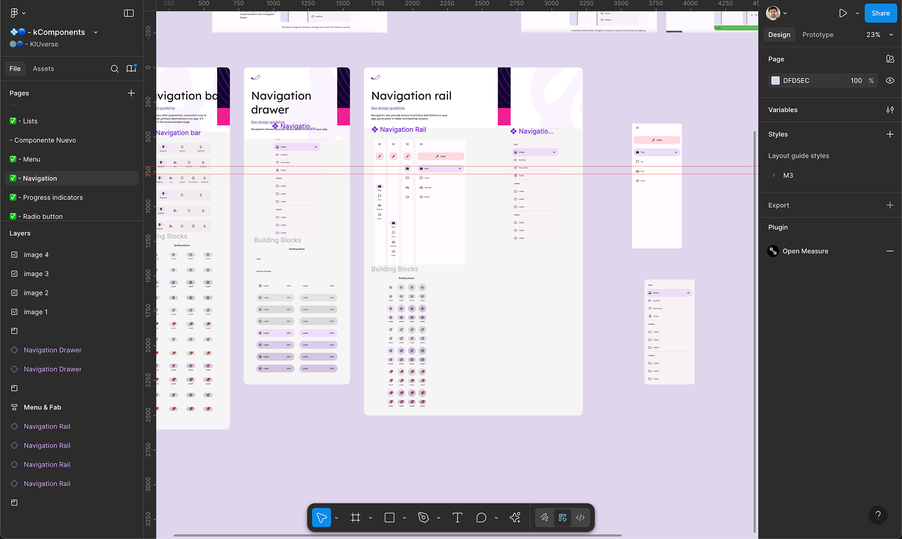Select the Comment tool
The height and width of the screenshot is (539, 902).
pyautogui.click(x=481, y=518)
